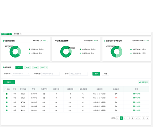Viewport: 153px width, 127px height.
Task: Select page 2 in pagination
Action: (x=125, y=118)
